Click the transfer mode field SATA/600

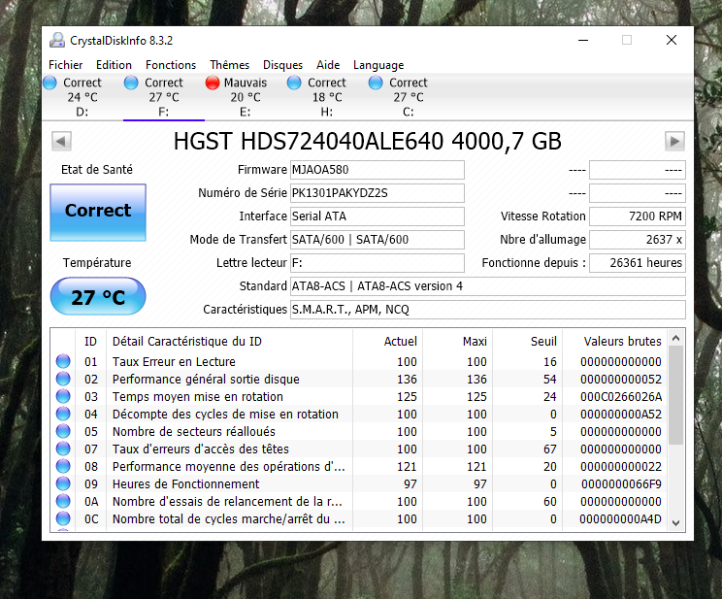(x=377, y=240)
